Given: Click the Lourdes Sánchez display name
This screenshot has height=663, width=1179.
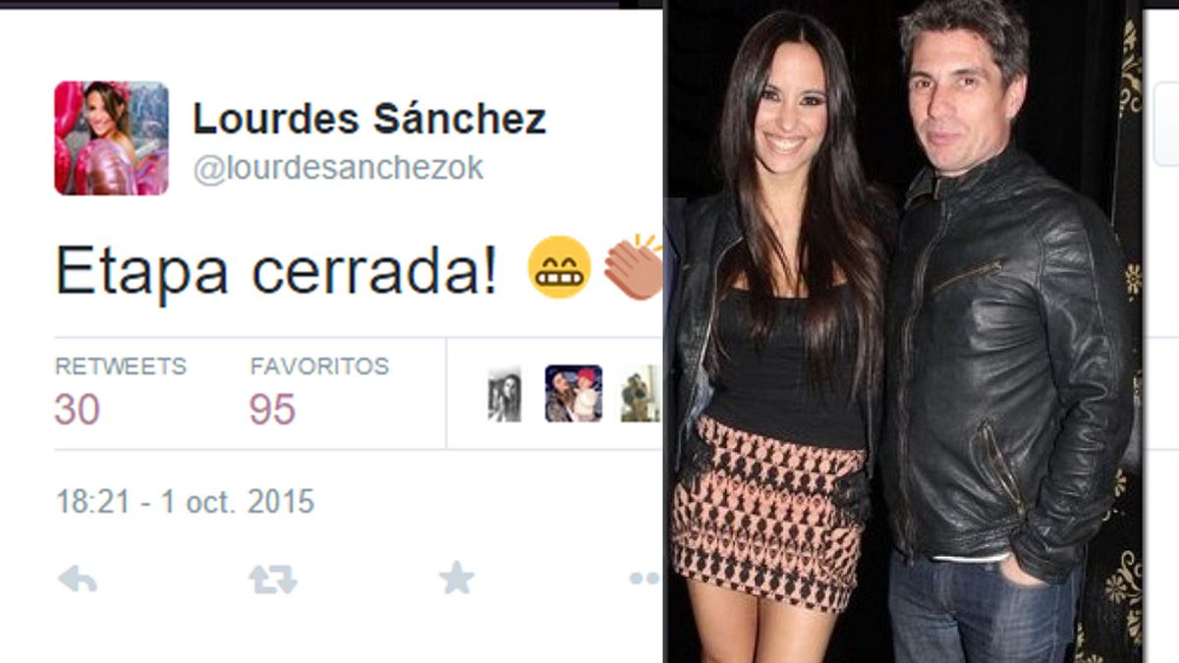Looking at the screenshot, I should [368, 119].
